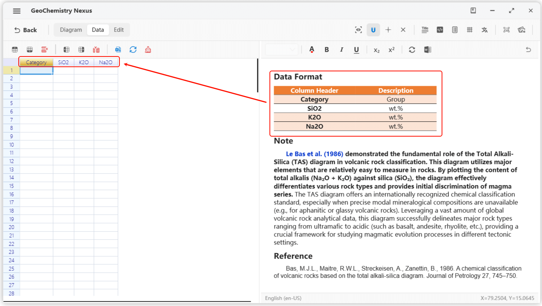Click the export to Word icon
Viewport: 542px width, 306px height.
coord(427,50)
